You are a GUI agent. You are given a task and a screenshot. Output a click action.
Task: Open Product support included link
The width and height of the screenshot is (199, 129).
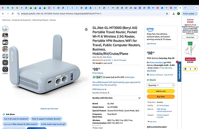pyautogui.click(x=163, y=116)
